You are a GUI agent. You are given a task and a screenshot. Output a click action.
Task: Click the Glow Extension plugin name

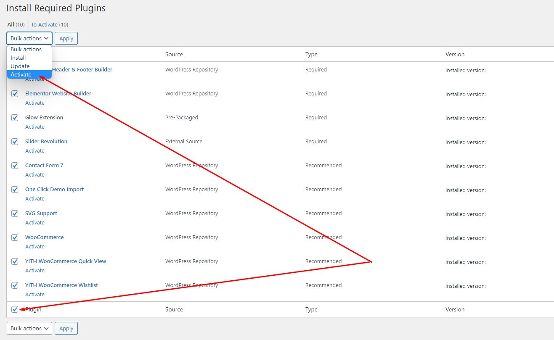tap(44, 117)
